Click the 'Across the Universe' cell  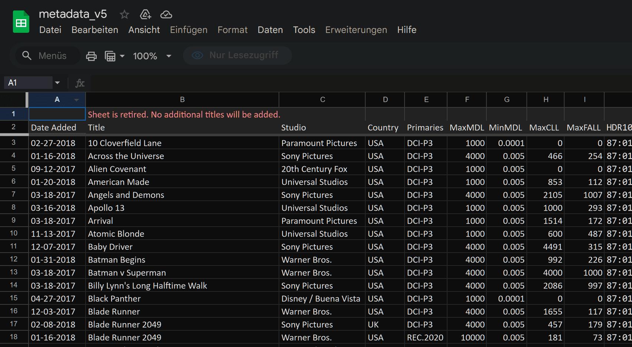click(x=182, y=156)
